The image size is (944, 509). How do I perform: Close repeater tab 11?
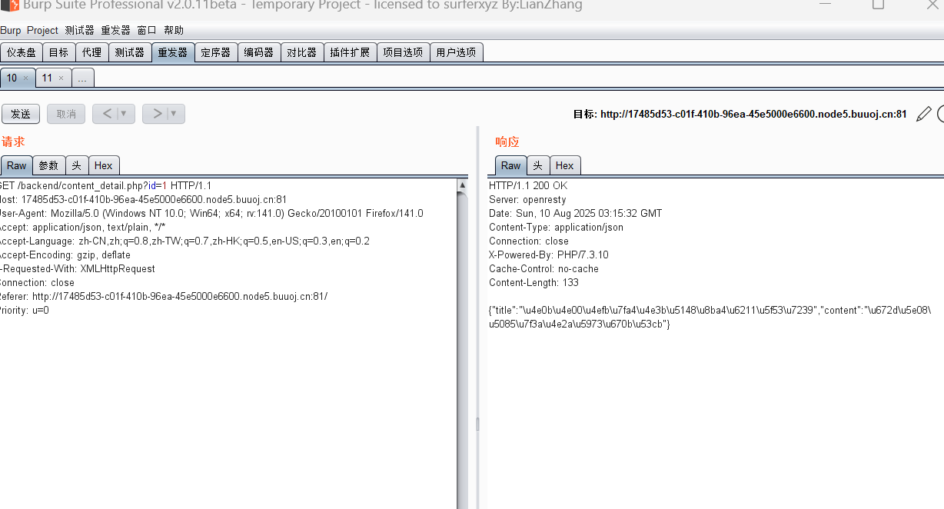[x=61, y=78]
